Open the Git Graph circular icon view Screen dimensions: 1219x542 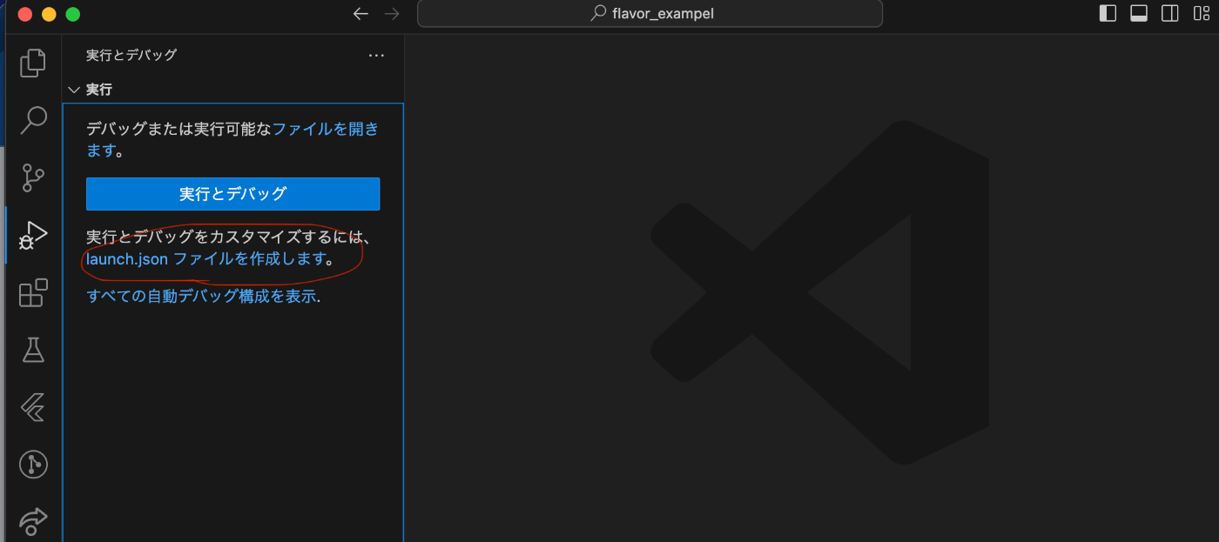pyautogui.click(x=33, y=465)
